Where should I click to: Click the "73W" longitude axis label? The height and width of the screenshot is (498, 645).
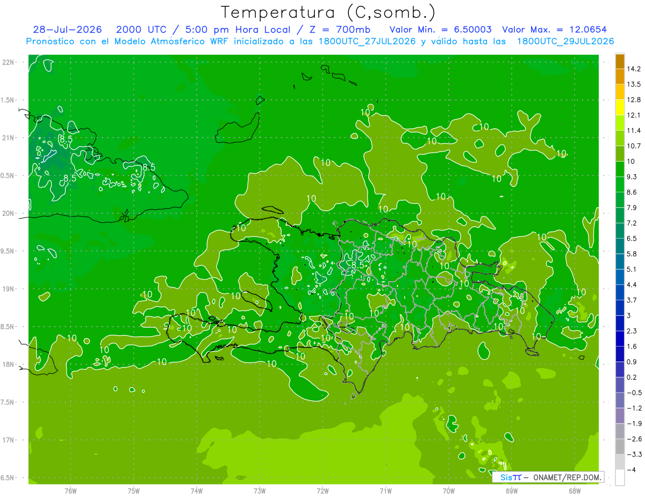coord(260,491)
